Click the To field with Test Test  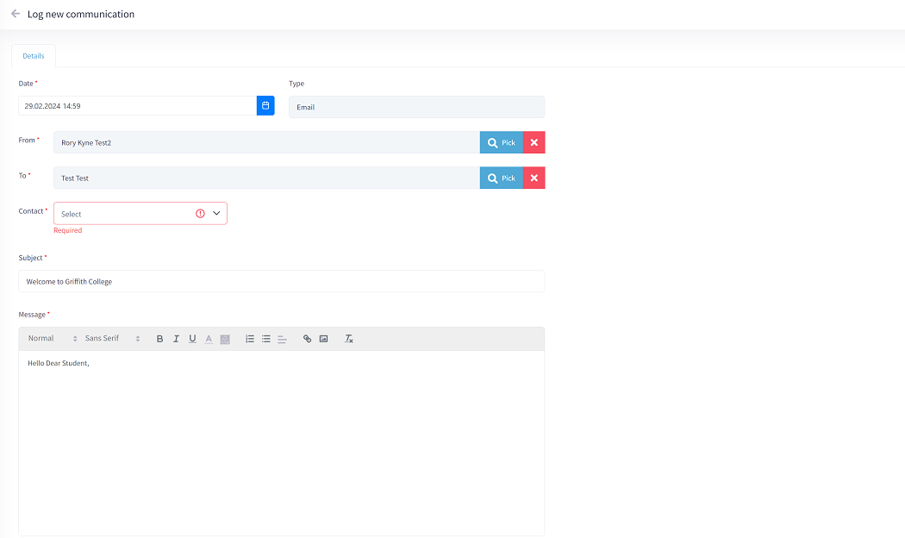266,178
